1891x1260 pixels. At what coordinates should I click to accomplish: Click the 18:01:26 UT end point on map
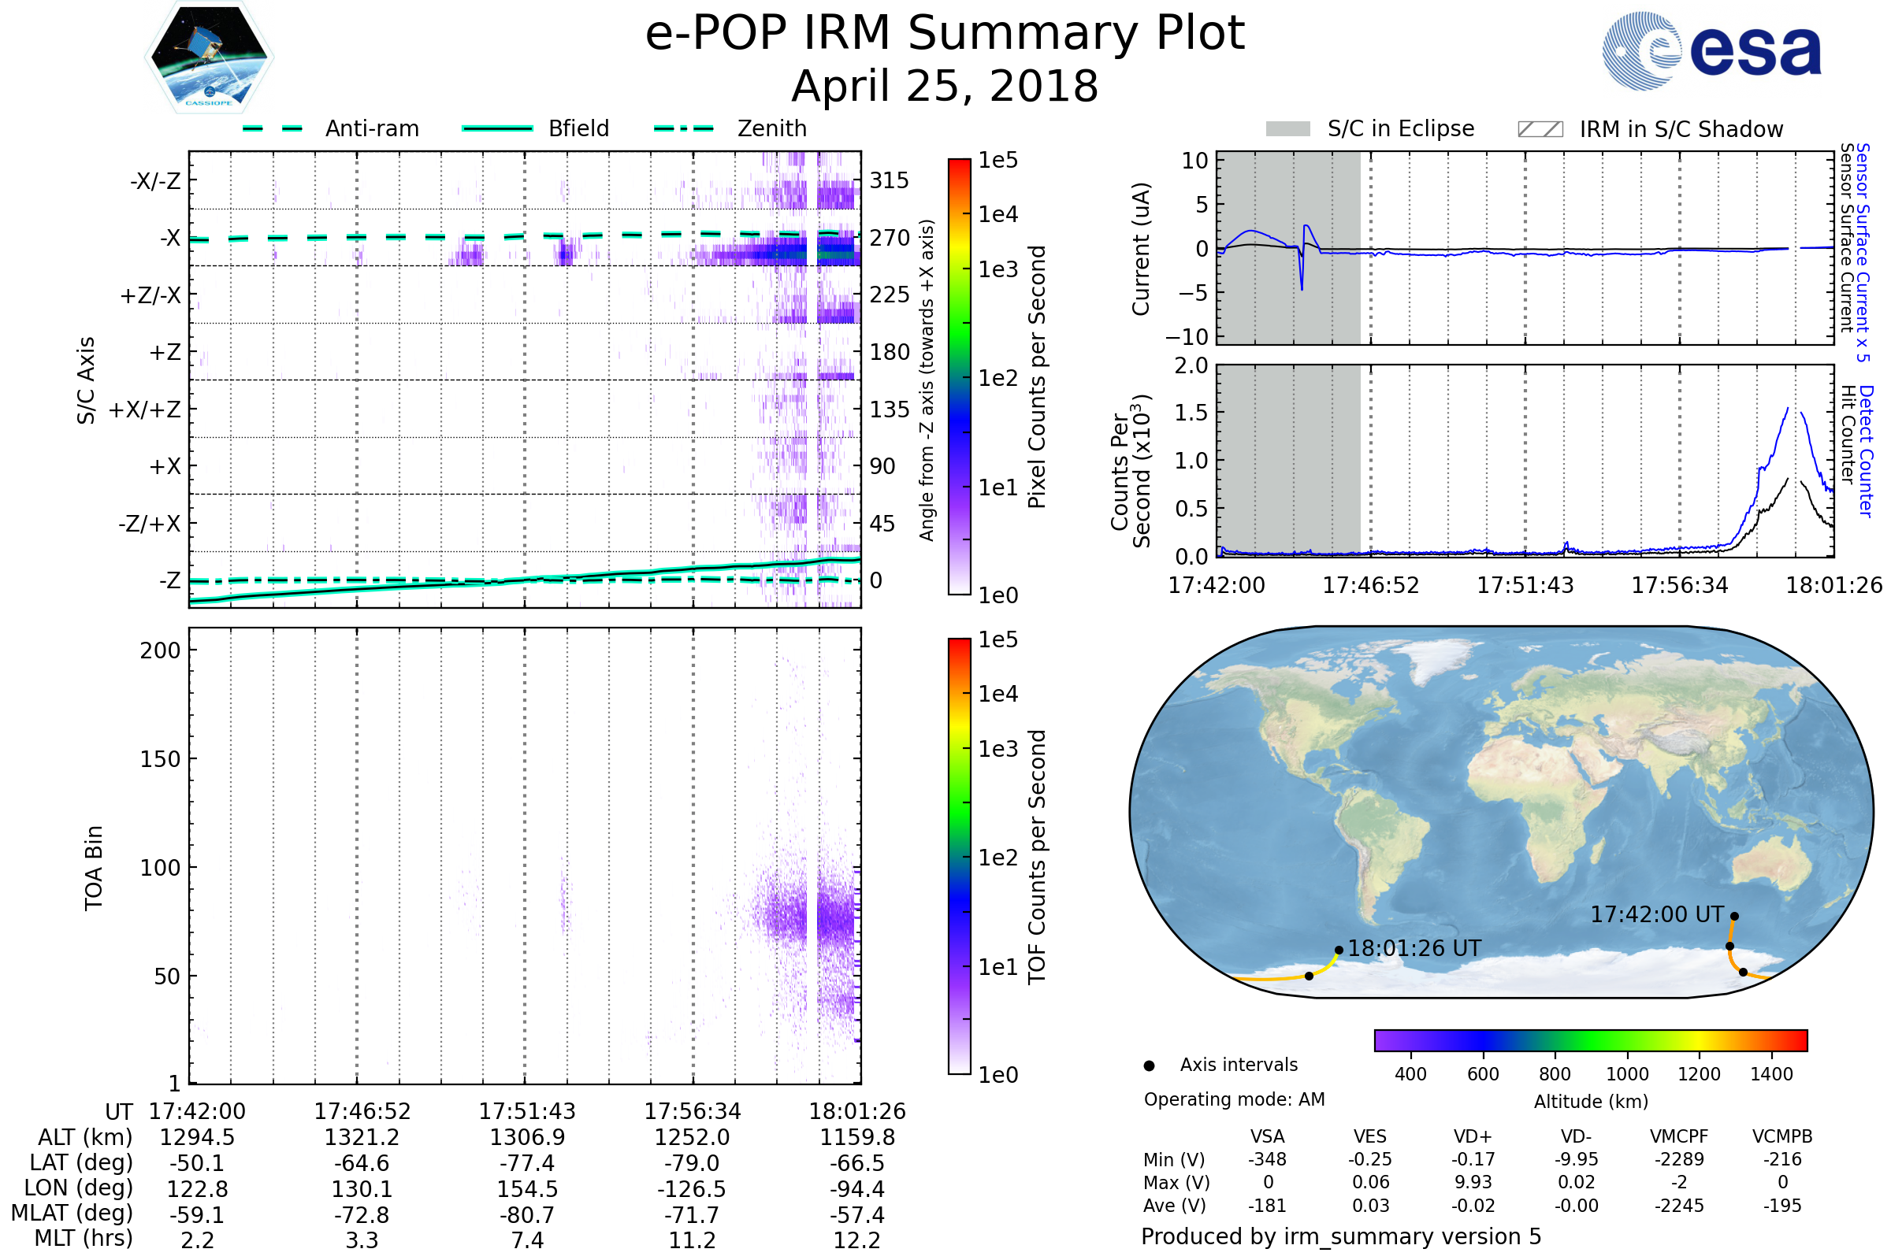point(1339,950)
